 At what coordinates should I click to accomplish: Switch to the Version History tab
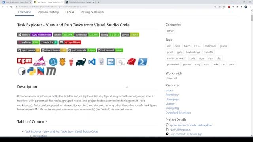[x=48, y=12]
